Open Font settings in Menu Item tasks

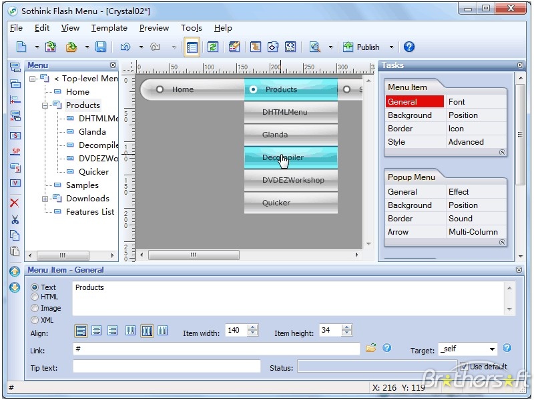[457, 102]
